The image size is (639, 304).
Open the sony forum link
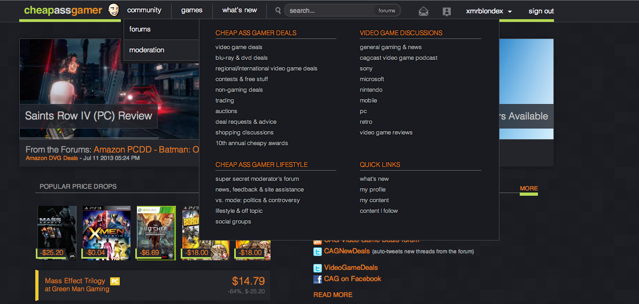point(366,68)
